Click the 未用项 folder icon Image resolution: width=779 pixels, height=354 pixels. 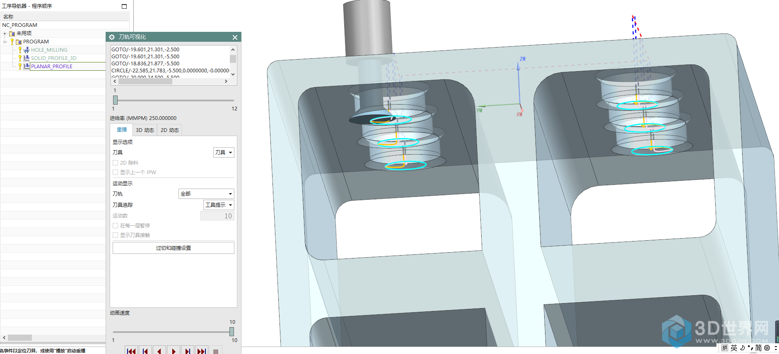(12, 33)
